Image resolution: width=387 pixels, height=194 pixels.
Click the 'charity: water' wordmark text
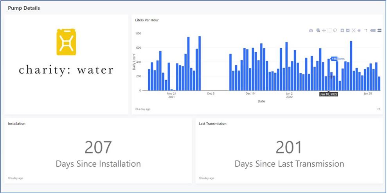[x=66, y=70]
